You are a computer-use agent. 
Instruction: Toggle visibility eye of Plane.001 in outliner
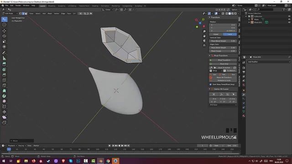pyautogui.click(x=289, y=22)
